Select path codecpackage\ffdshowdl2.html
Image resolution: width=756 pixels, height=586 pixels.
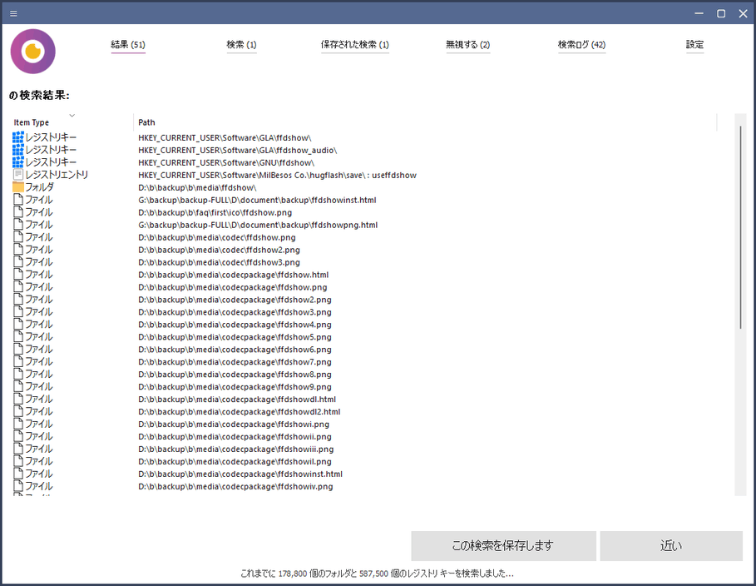tap(240, 412)
